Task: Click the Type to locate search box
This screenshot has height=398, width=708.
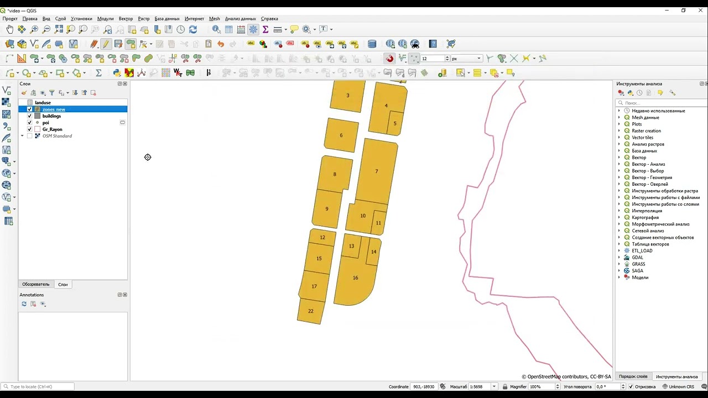Action: pyautogui.click(x=38, y=387)
